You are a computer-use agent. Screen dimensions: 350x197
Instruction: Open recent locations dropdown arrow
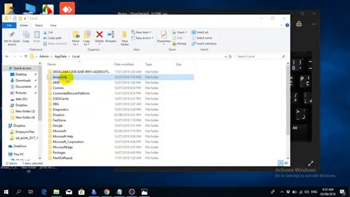pyautogui.click(x=21, y=56)
